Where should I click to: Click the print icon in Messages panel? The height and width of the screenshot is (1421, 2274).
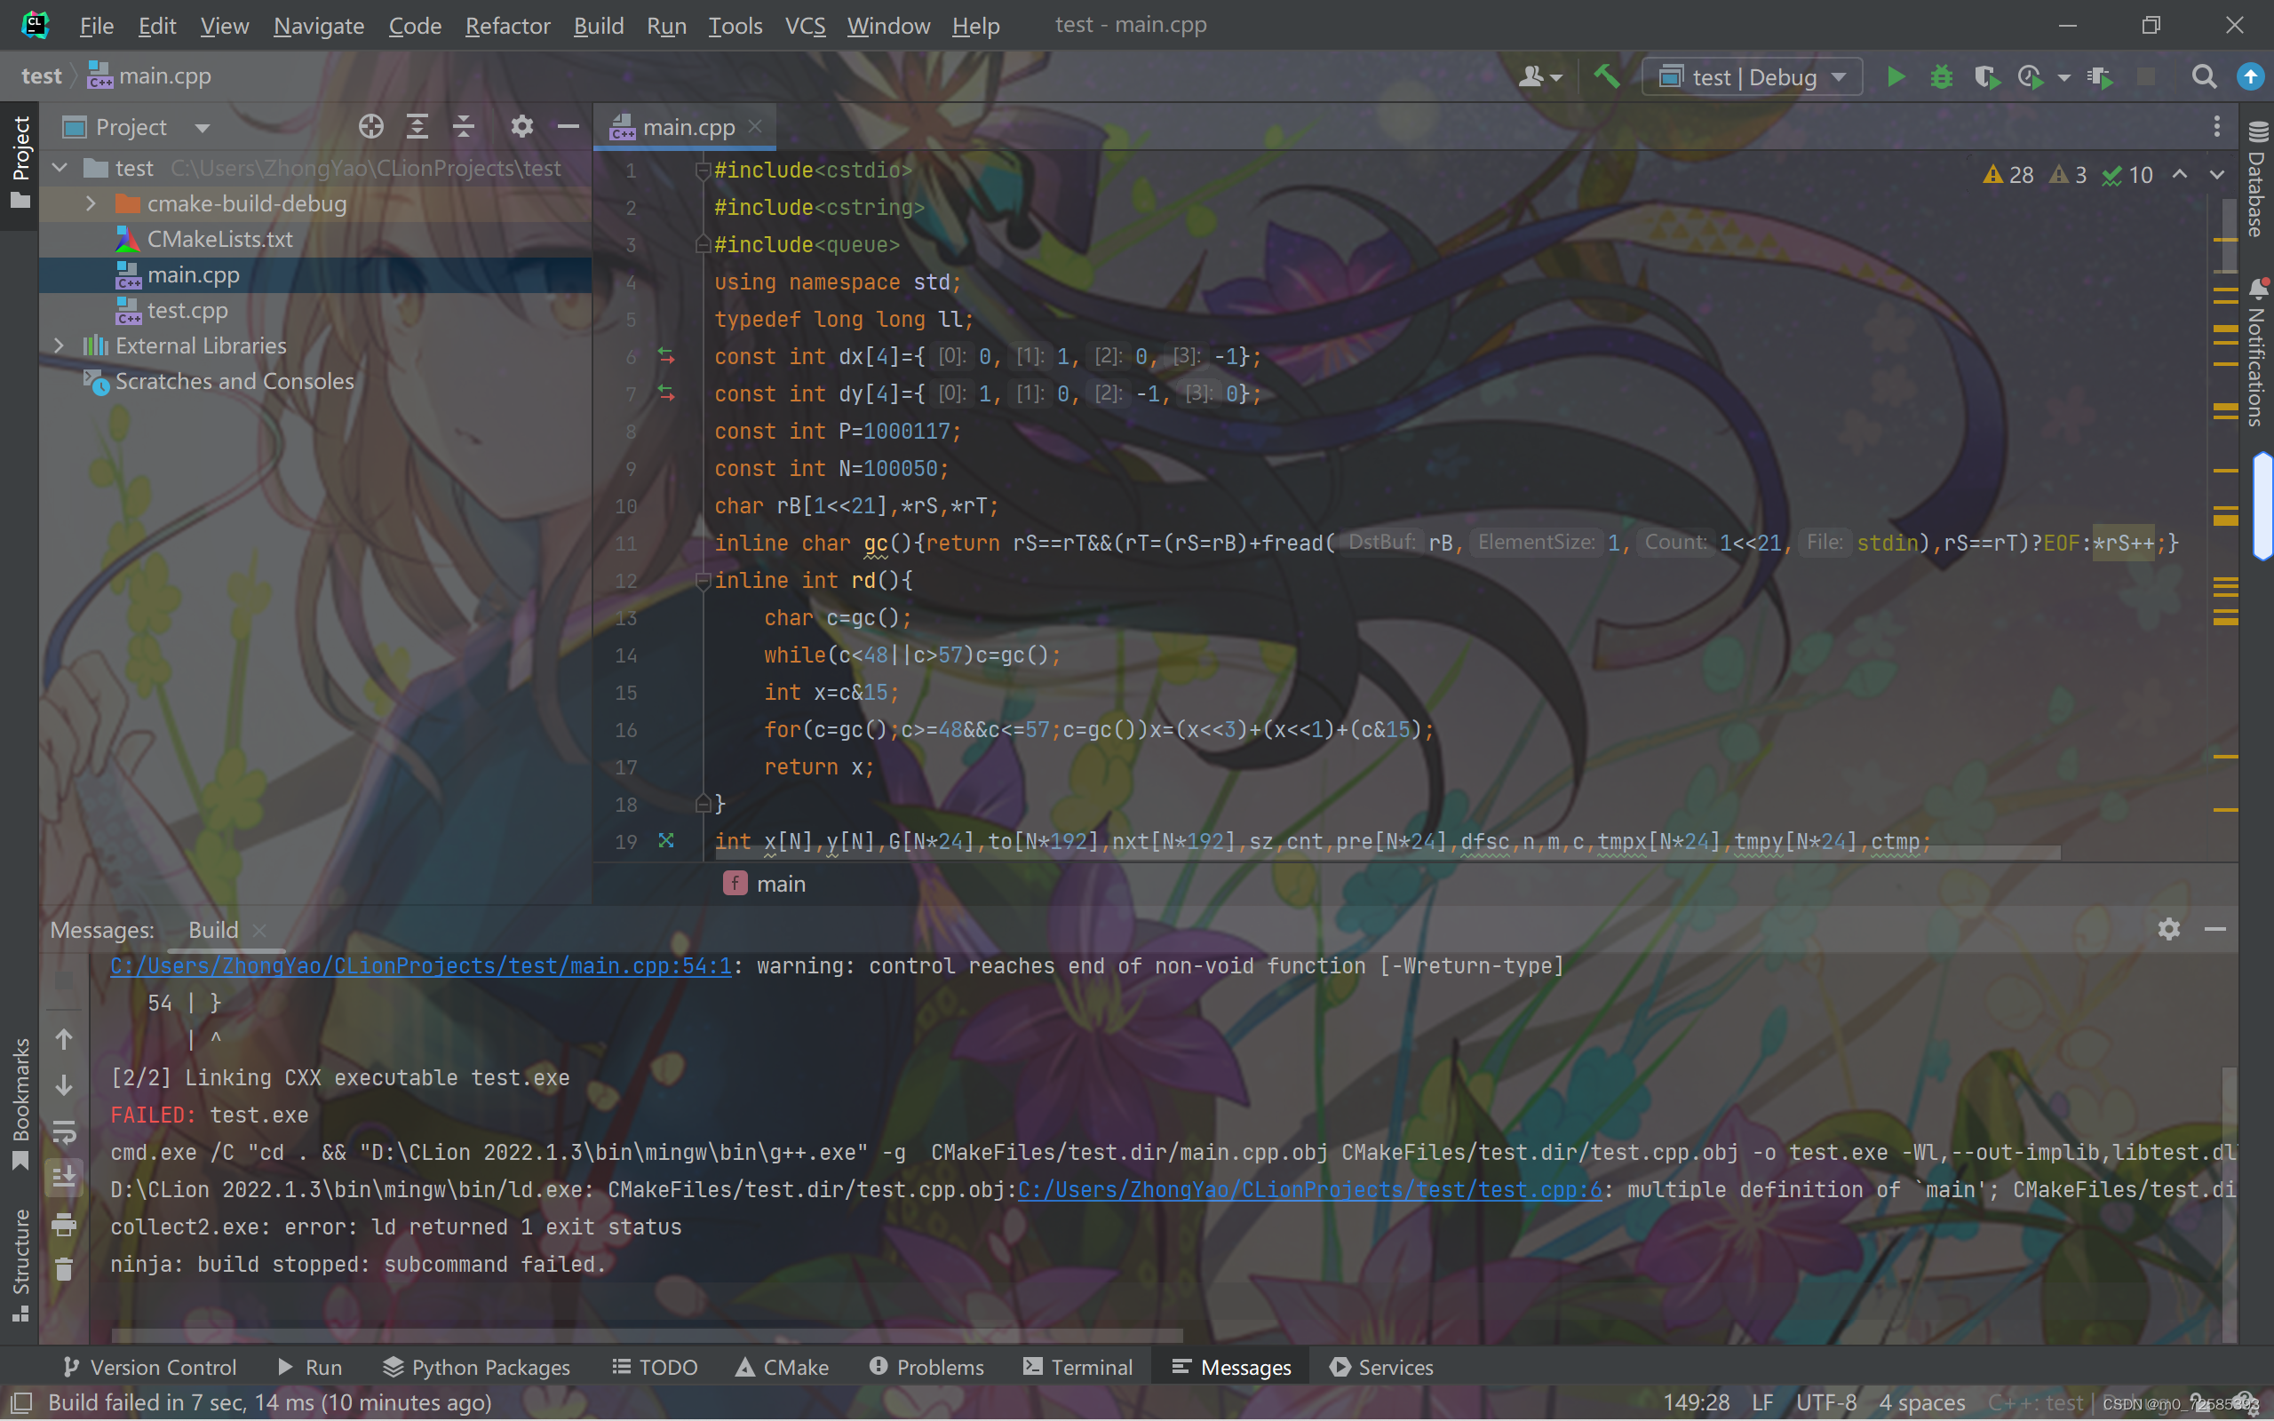point(64,1224)
